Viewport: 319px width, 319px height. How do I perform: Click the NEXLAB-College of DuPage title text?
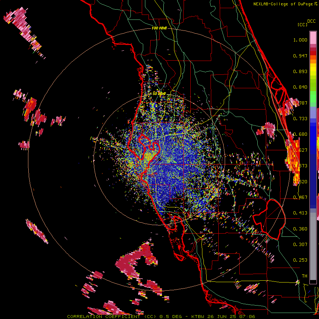(283, 4)
